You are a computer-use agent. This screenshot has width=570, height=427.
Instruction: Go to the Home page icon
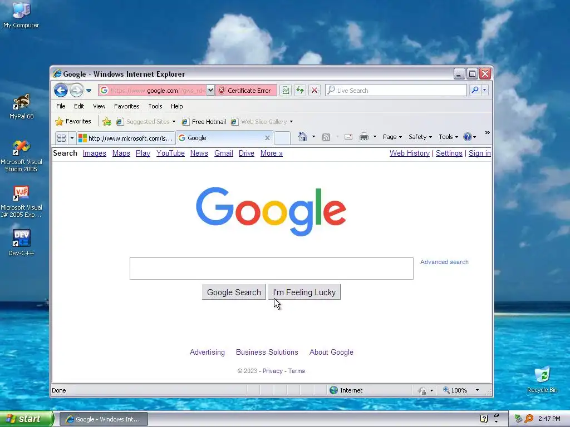(x=302, y=137)
